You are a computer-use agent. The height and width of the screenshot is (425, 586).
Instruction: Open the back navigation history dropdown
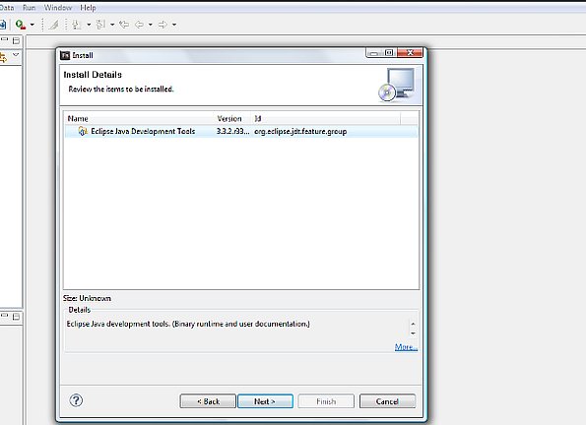point(151,25)
